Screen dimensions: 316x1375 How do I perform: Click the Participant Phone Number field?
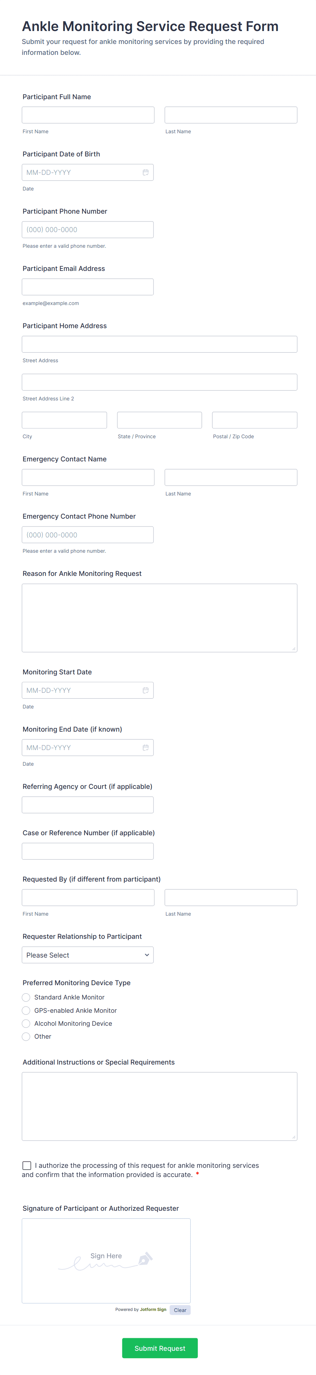88,230
